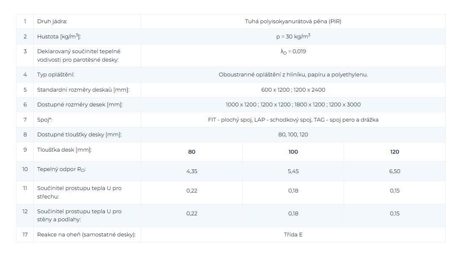Viewport: 462px width, 258px height.
Task: Click roof U-value 0,18
Action: (293, 191)
